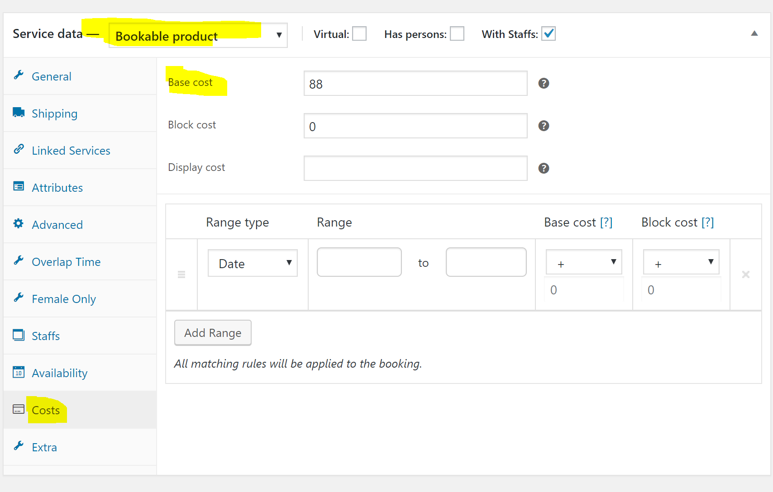The height and width of the screenshot is (492, 773).
Task: Open the Female Only tab
Action: pyautogui.click(x=80, y=299)
